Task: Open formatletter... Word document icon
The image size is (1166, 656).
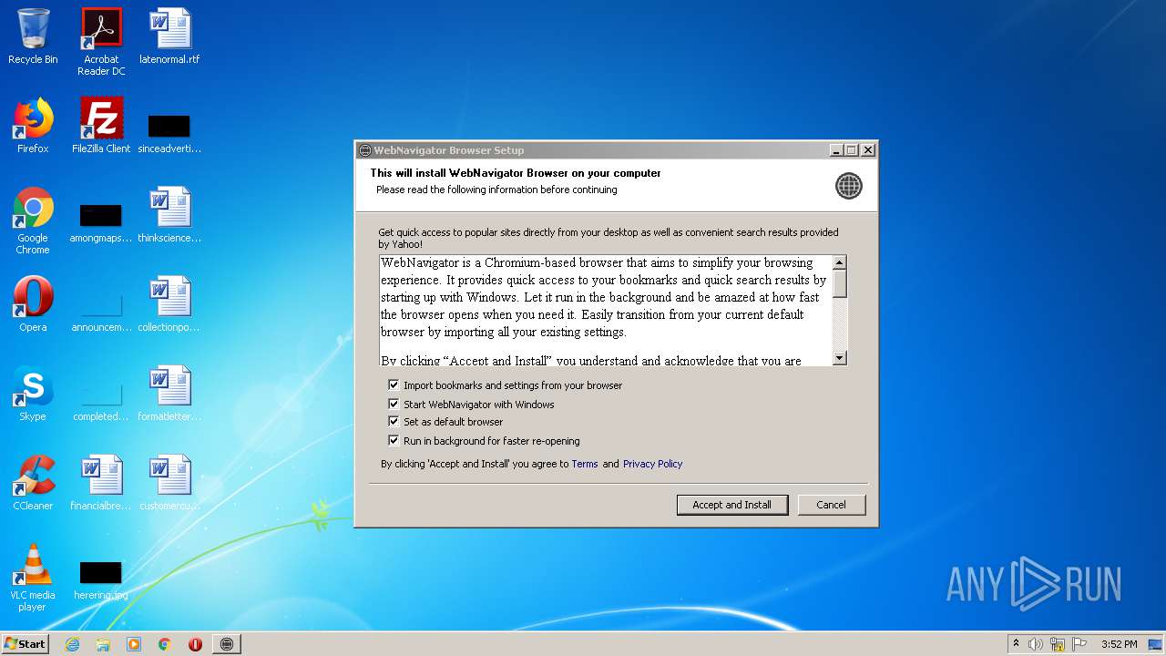Action: pyautogui.click(x=169, y=394)
